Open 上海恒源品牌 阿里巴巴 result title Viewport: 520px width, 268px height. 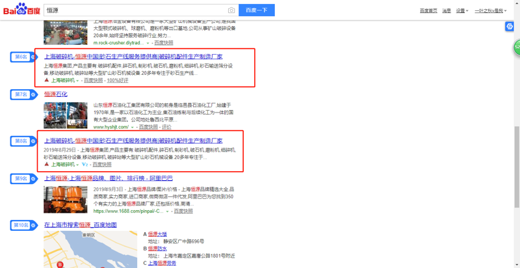tap(109, 178)
